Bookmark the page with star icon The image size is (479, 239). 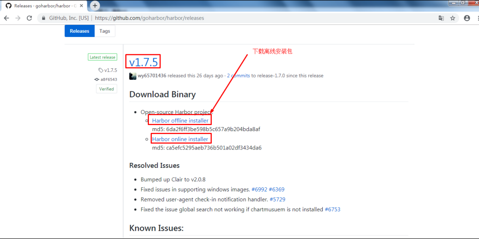click(x=453, y=18)
